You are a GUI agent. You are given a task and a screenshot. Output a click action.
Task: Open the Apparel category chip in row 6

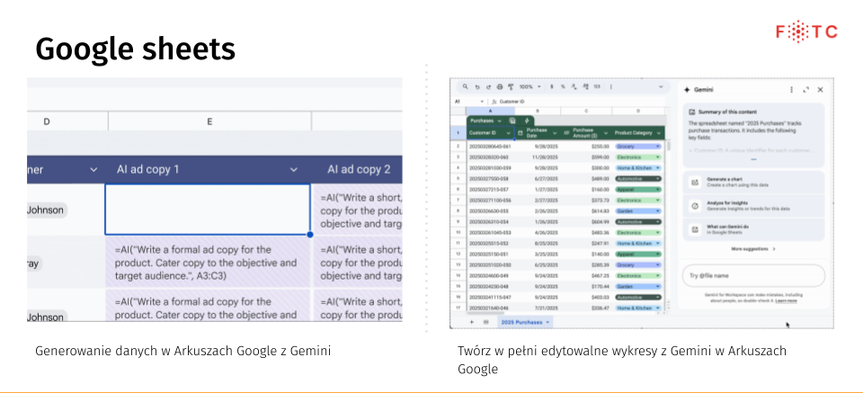point(638,189)
